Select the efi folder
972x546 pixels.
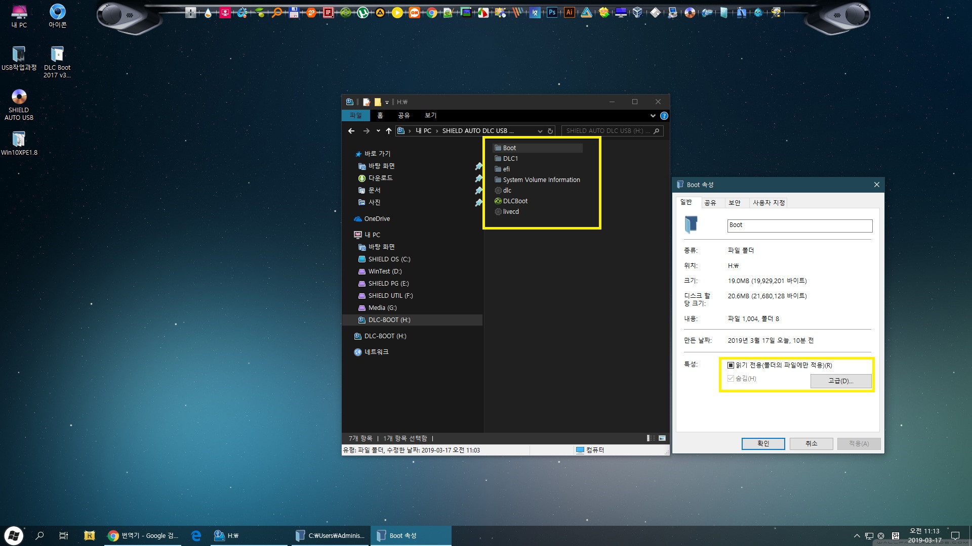tap(502, 169)
